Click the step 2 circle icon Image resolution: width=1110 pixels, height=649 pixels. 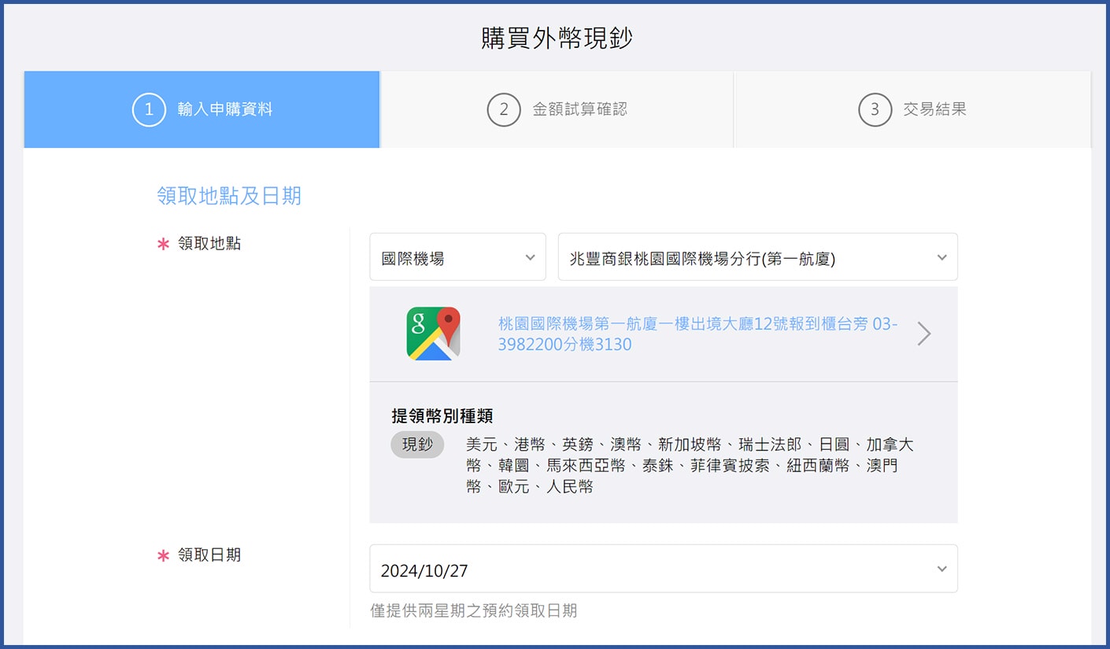[x=504, y=109]
